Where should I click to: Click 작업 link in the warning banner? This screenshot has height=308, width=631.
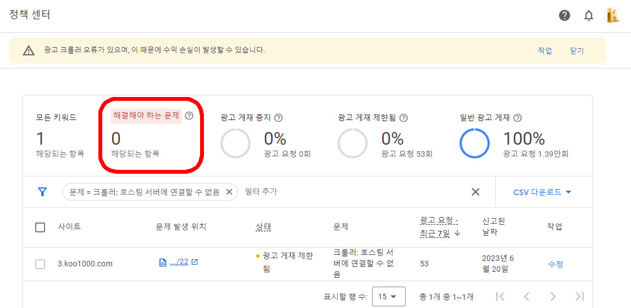pos(545,51)
